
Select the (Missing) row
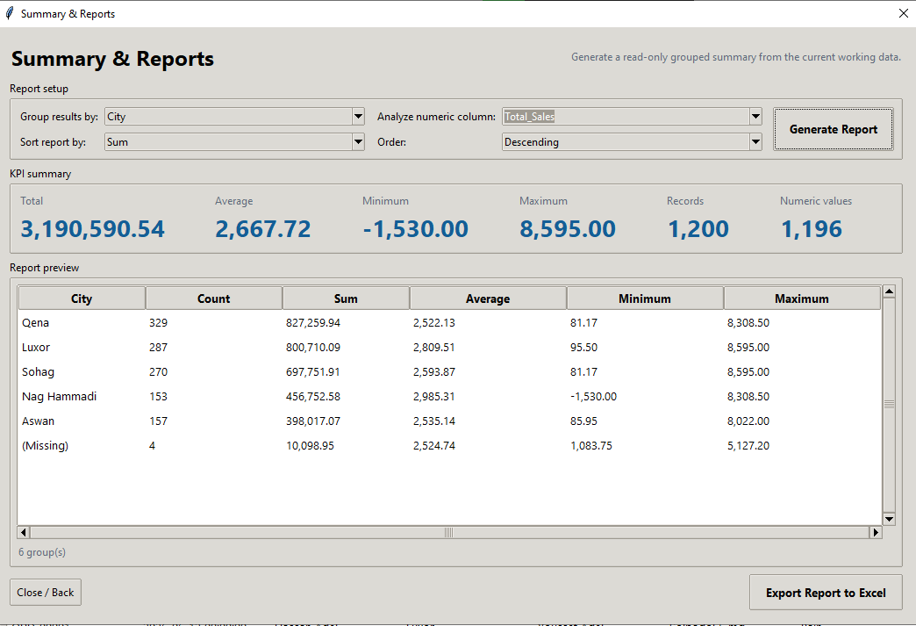pyautogui.click(x=449, y=445)
